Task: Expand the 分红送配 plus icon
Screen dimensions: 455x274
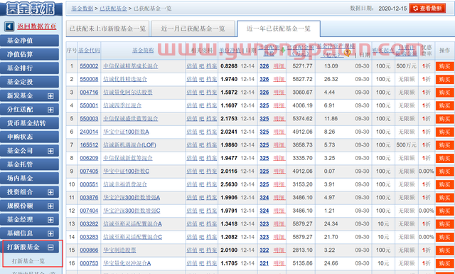Action: [x=50, y=110]
